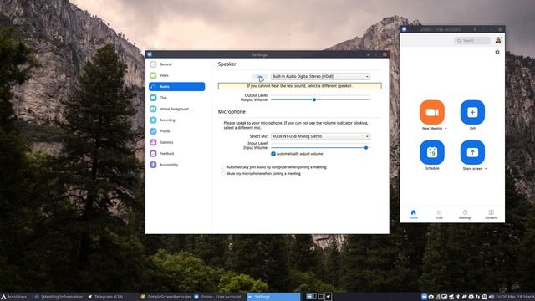Click the Settings taskbar item
Screen dimensions: 535x301
point(273,297)
